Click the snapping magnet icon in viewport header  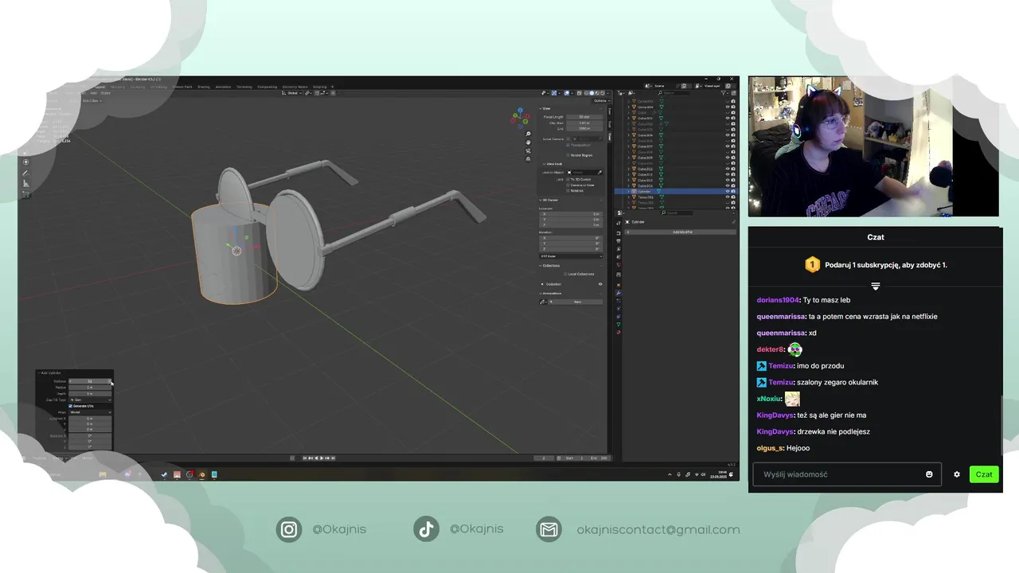pos(317,93)
